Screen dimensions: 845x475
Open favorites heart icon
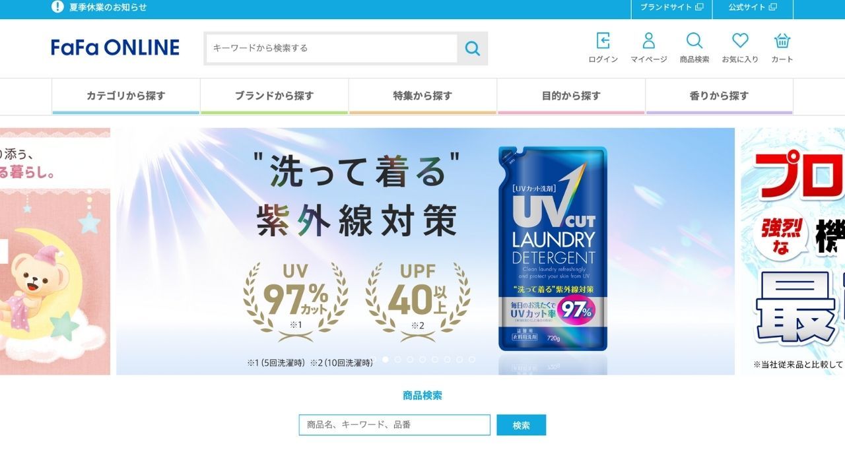(740, 41)
